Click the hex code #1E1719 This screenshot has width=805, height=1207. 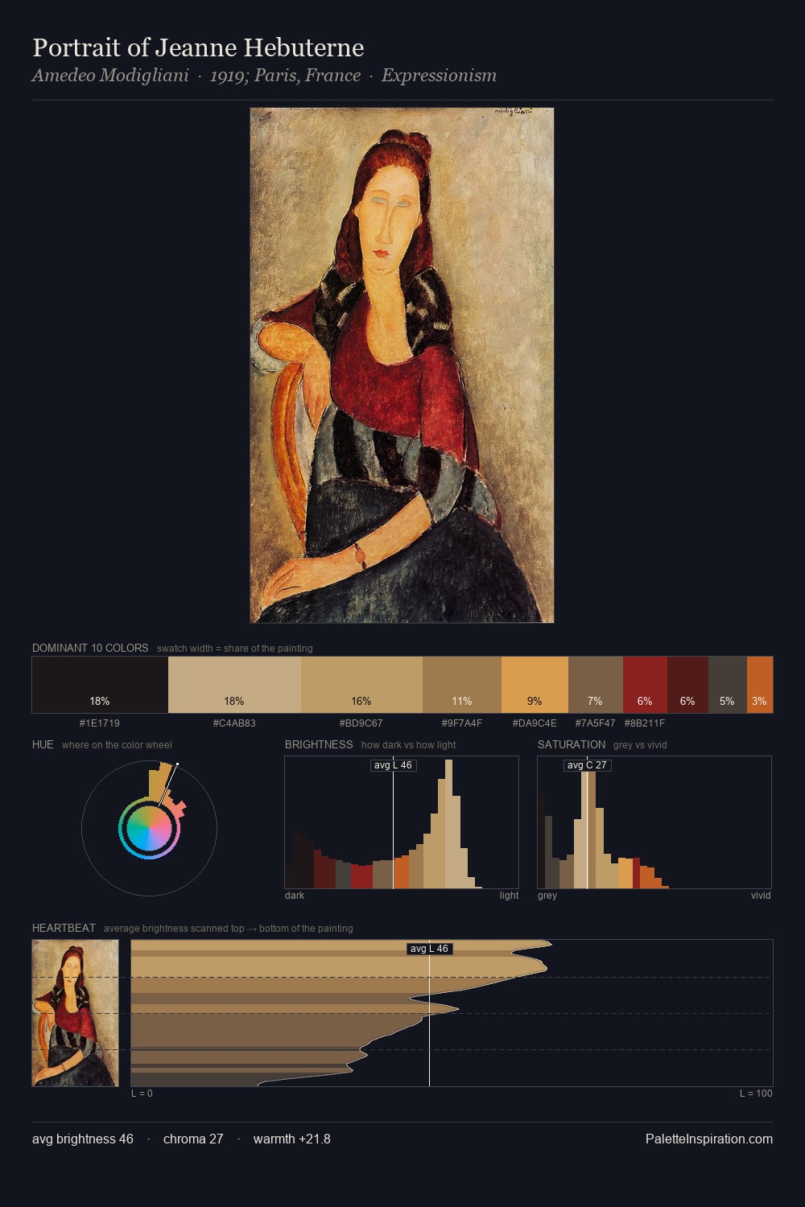pyautogui.click(x=100, y=723)
